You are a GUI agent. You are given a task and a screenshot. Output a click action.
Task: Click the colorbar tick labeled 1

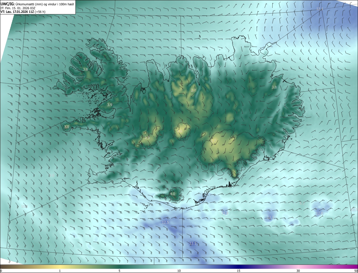tap(60, 271)
